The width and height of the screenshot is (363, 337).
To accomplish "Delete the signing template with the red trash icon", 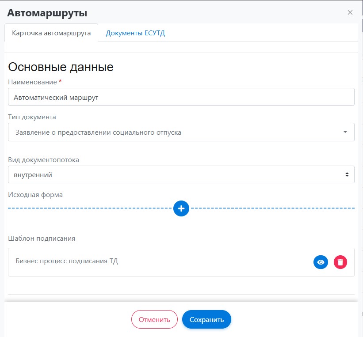I will pos(340,262).
